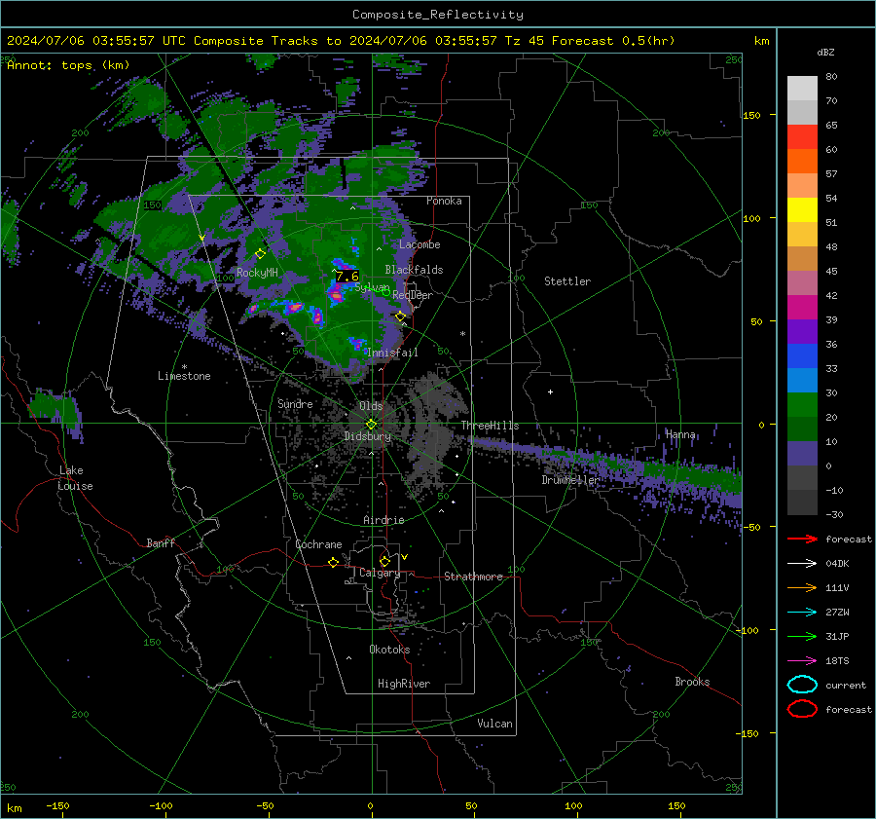876x819 pixels.
Task: Click the x-axis tick label -150
Action: coord(57,805)
